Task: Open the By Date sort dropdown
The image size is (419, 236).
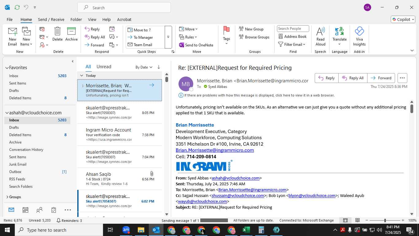Action: pos(144,67)
